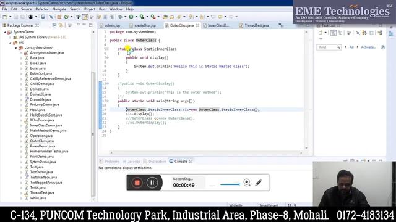Click the Save toolbar icon
This screenshot has height=222, width=396.
coord(15,17)
